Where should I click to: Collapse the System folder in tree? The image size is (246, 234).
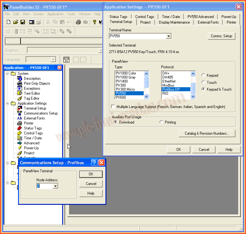[x=7, y=74]
